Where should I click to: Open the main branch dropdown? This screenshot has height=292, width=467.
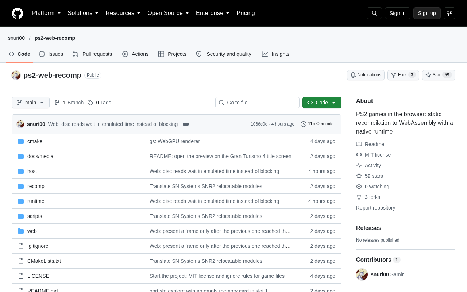tap(31, 103)
